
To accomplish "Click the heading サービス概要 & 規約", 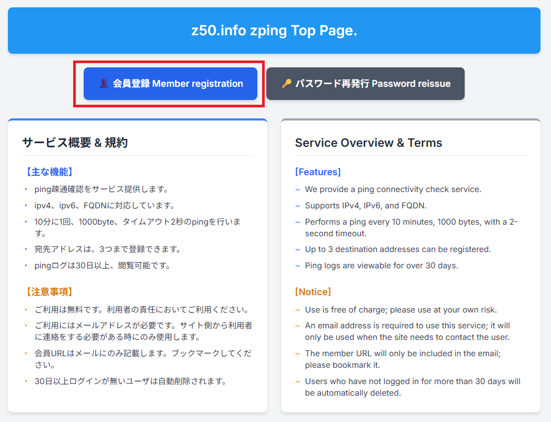I will click(75, 143).
